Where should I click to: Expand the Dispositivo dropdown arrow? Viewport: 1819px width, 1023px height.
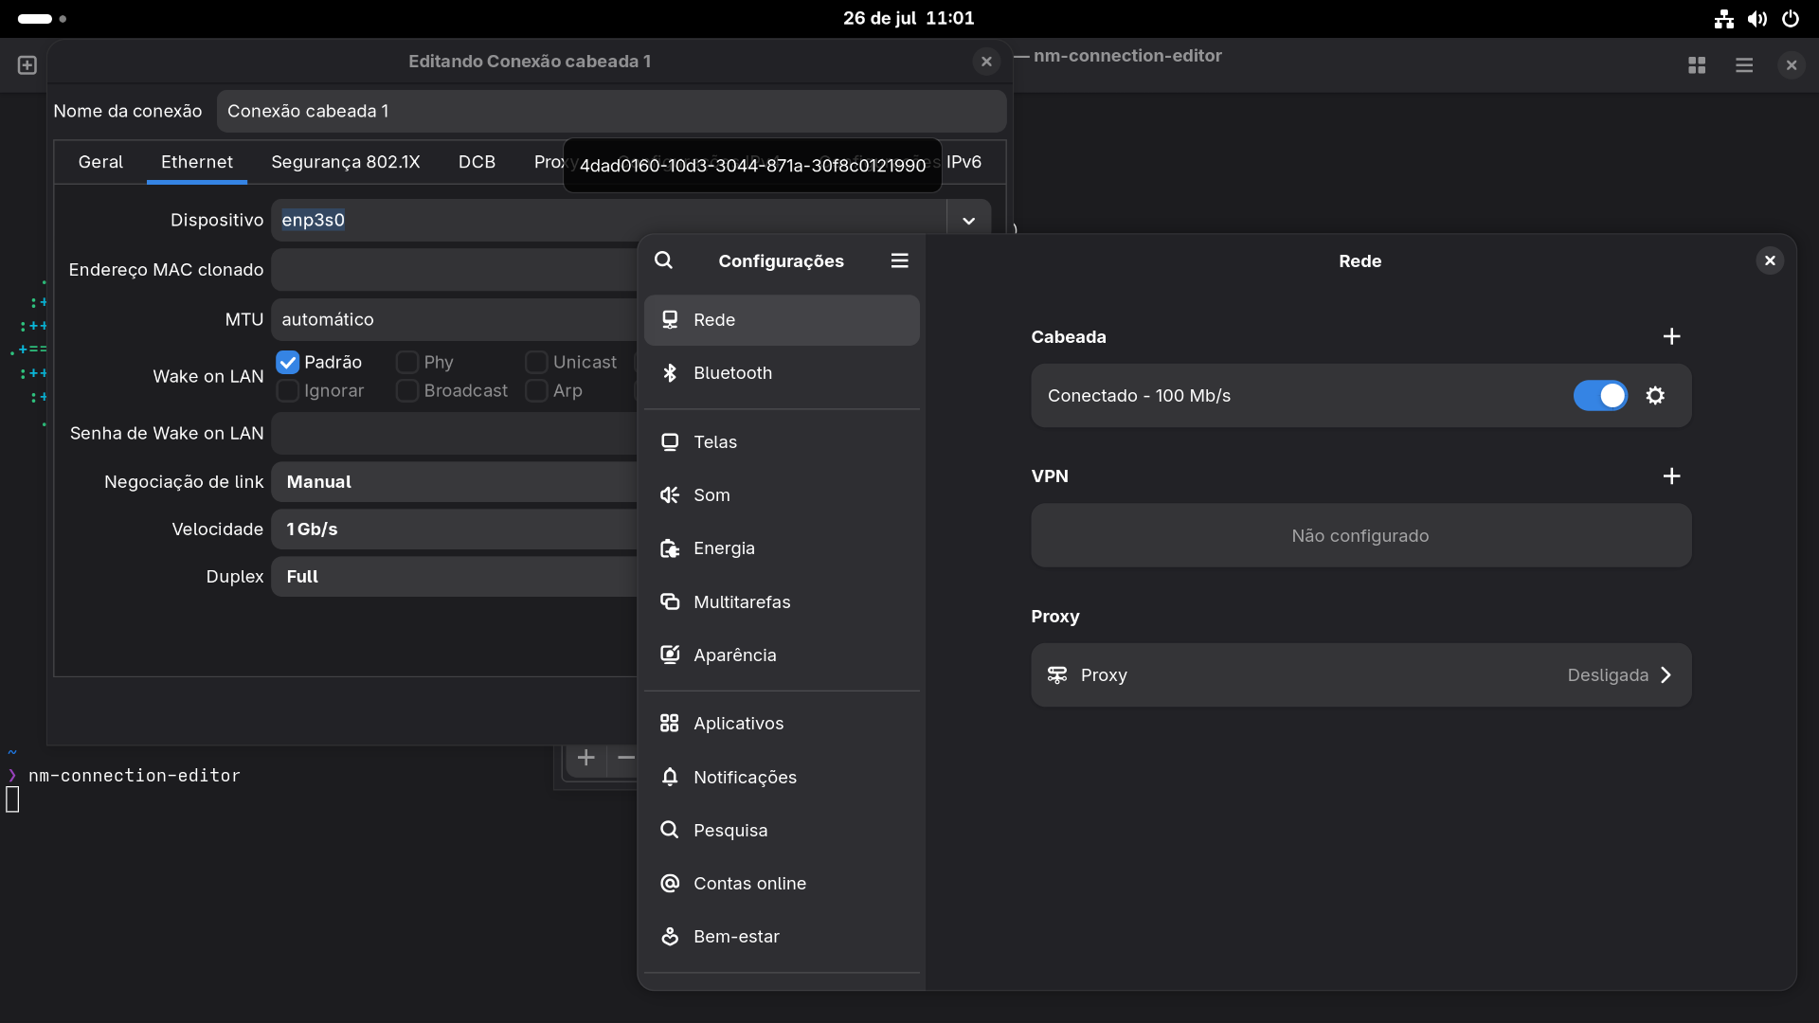(x=968, y=220)
